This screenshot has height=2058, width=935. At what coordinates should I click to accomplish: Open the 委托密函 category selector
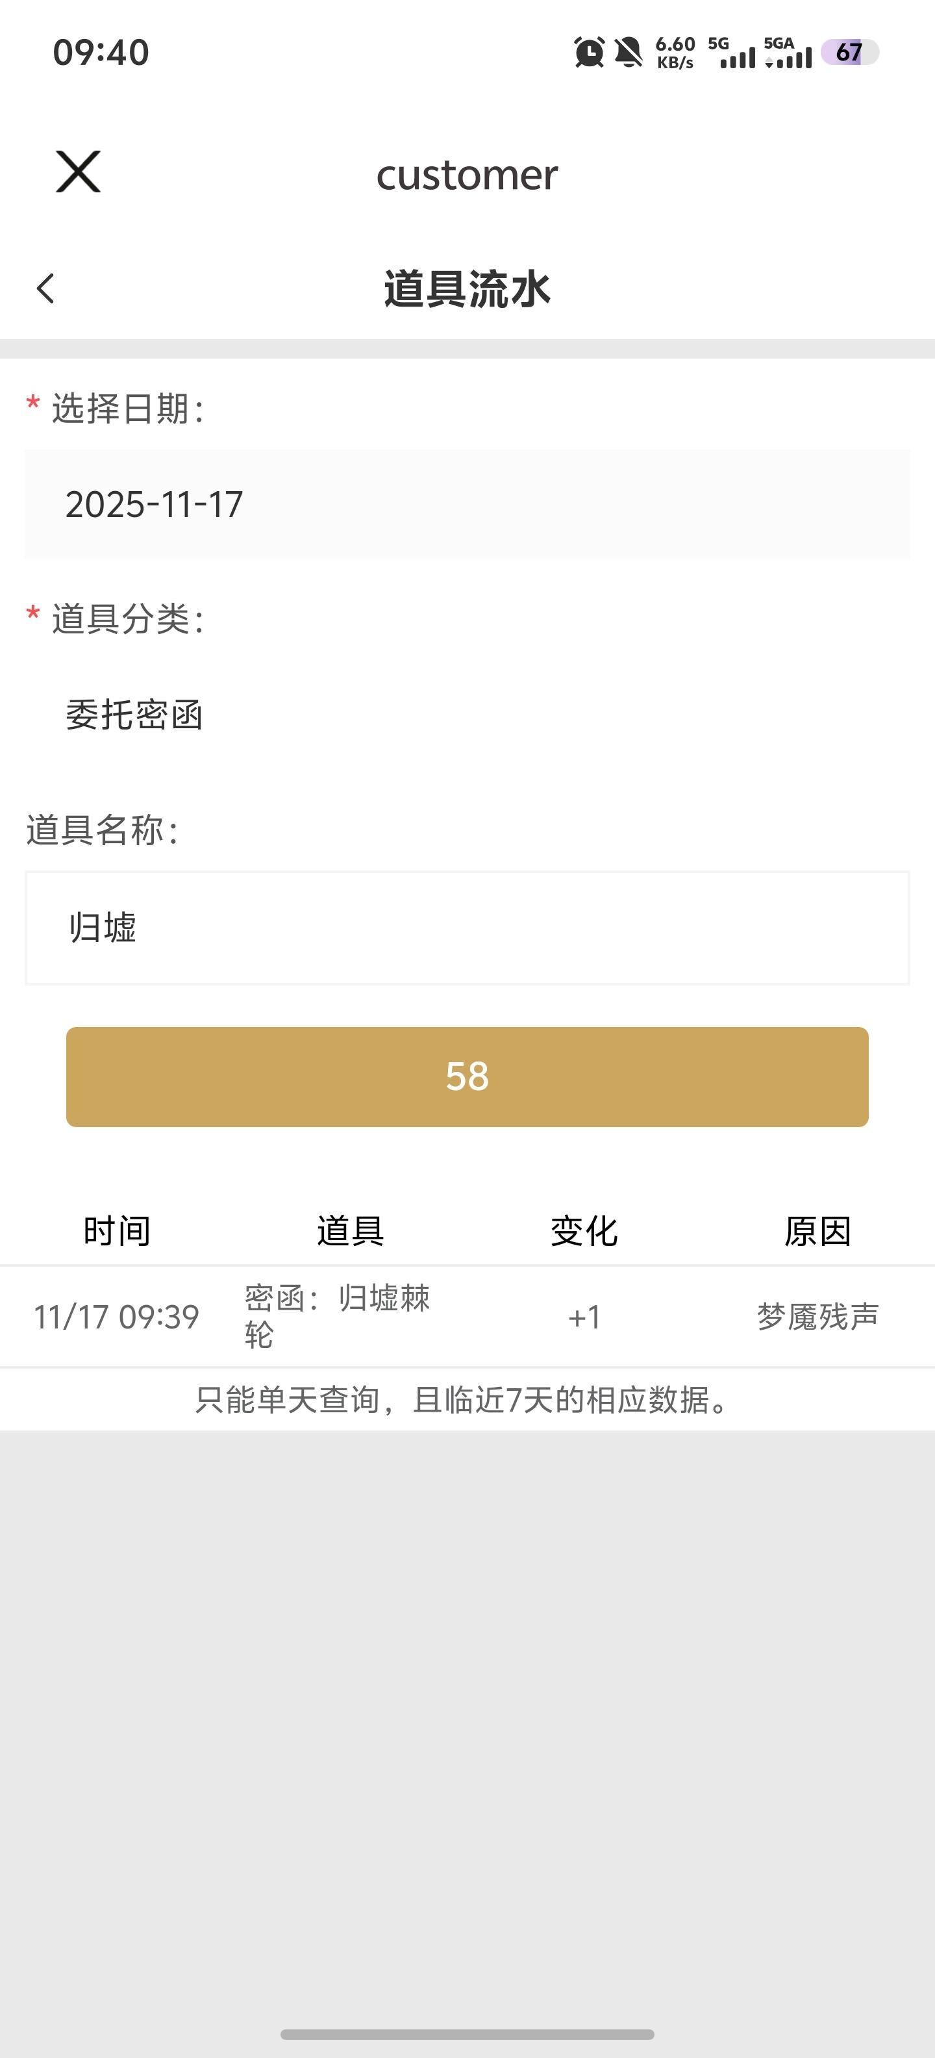click(x=467, y=714)
